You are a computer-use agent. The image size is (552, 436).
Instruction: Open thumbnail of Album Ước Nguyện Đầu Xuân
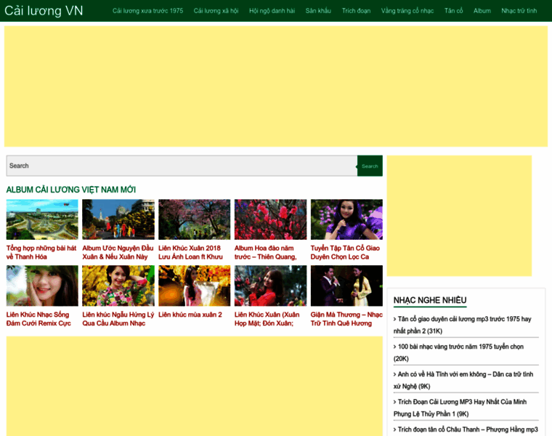(x=118, y=219)
